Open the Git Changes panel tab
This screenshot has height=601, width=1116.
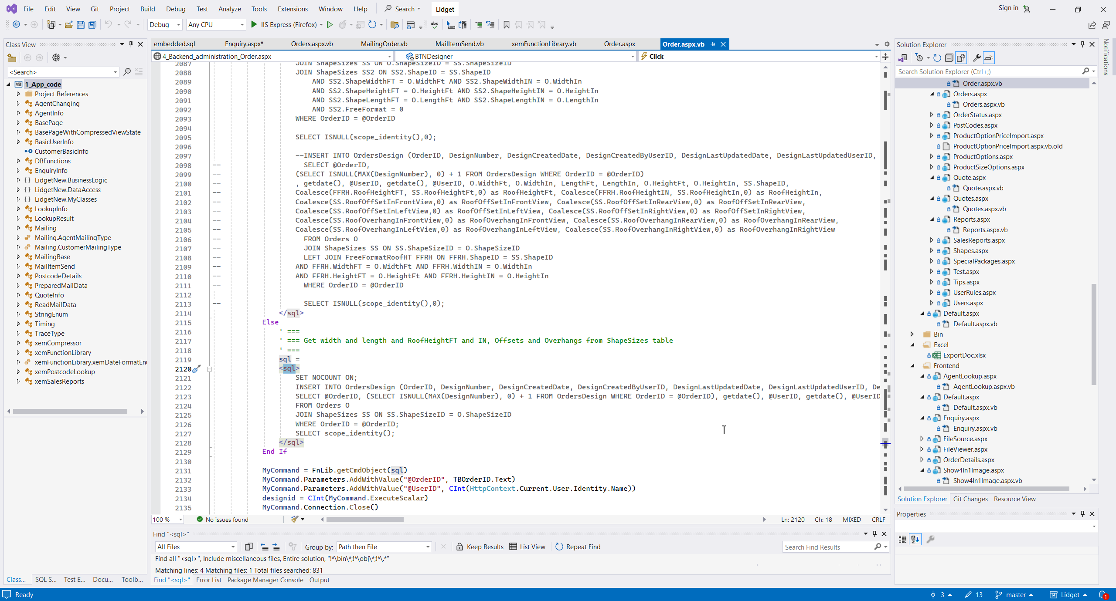click(x=970, y=499)
